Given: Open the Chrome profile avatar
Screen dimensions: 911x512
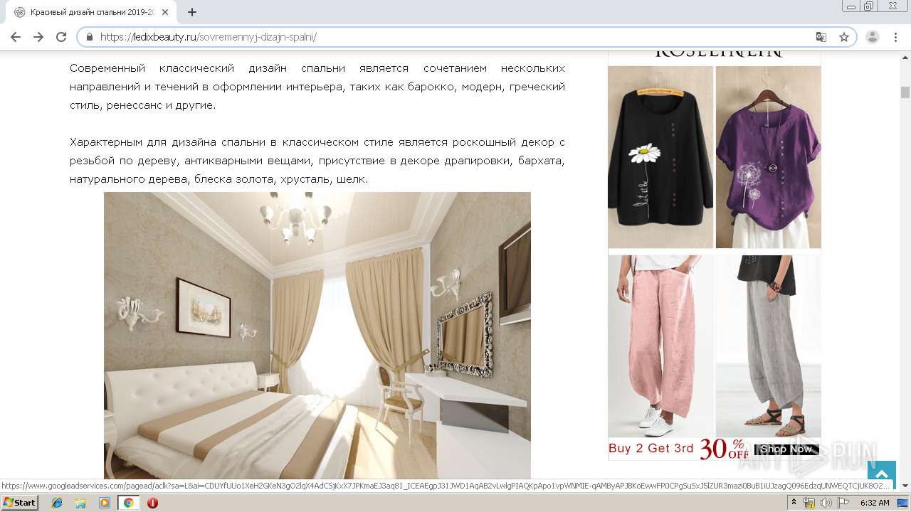Looking at the screenshot, I should click(873, 37).
